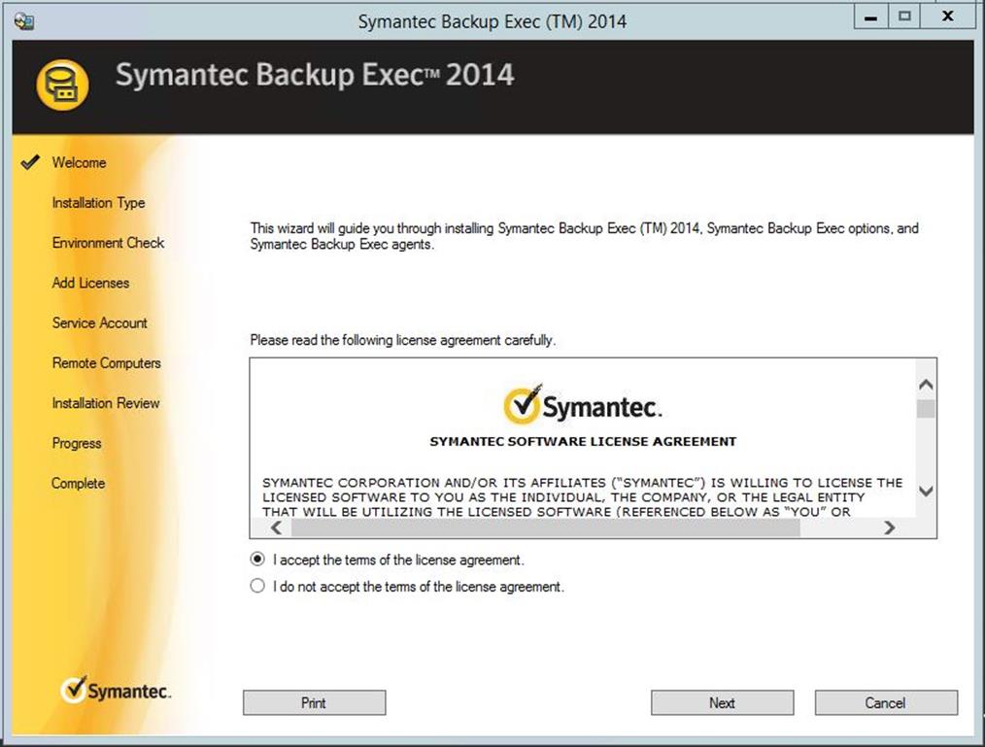Click the license vertical scrollbar thumb

pyautogui.click(x=926, y=409)
